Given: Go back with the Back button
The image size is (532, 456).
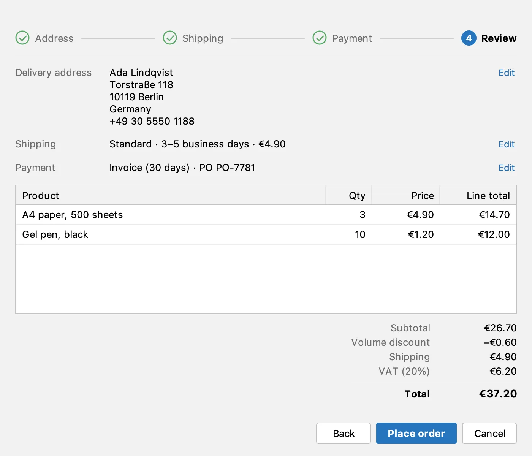Looking at the screenshot, I should click(x=344, y=433).
